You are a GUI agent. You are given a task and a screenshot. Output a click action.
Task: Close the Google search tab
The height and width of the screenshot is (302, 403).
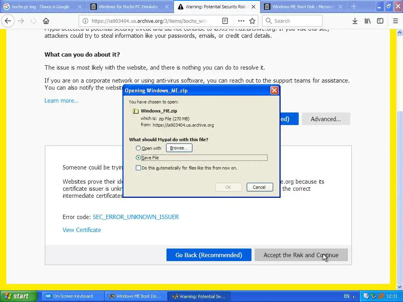point(79,7)
